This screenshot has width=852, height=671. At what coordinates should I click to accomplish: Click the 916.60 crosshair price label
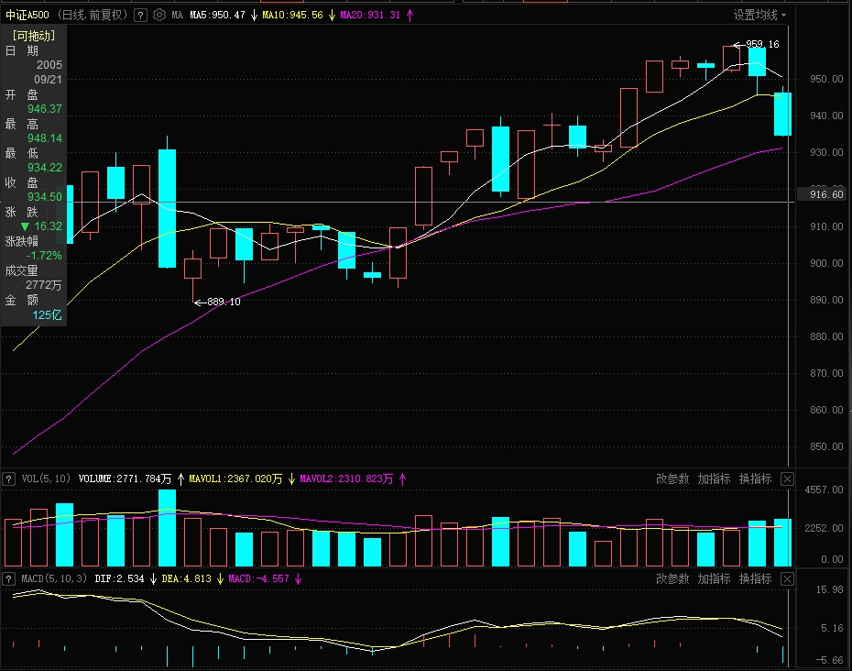tap(820, 194)
